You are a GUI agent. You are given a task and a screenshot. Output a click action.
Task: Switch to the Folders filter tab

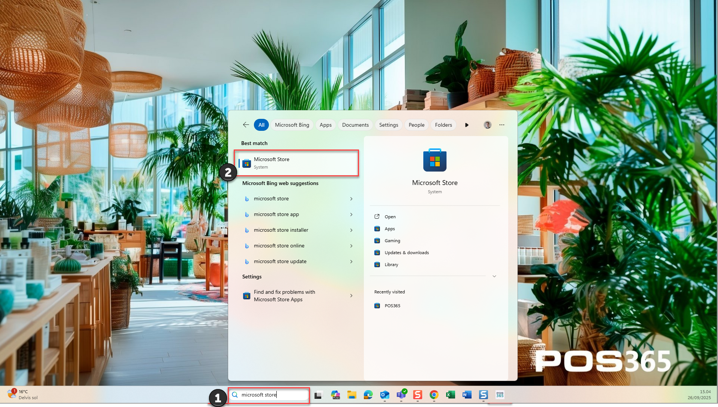point(443,125)
